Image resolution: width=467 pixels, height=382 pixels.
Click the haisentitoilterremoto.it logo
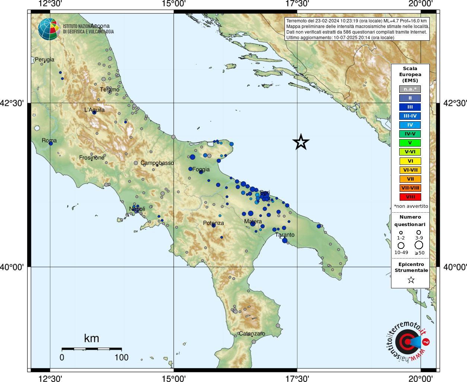click(x=407, y=342)
